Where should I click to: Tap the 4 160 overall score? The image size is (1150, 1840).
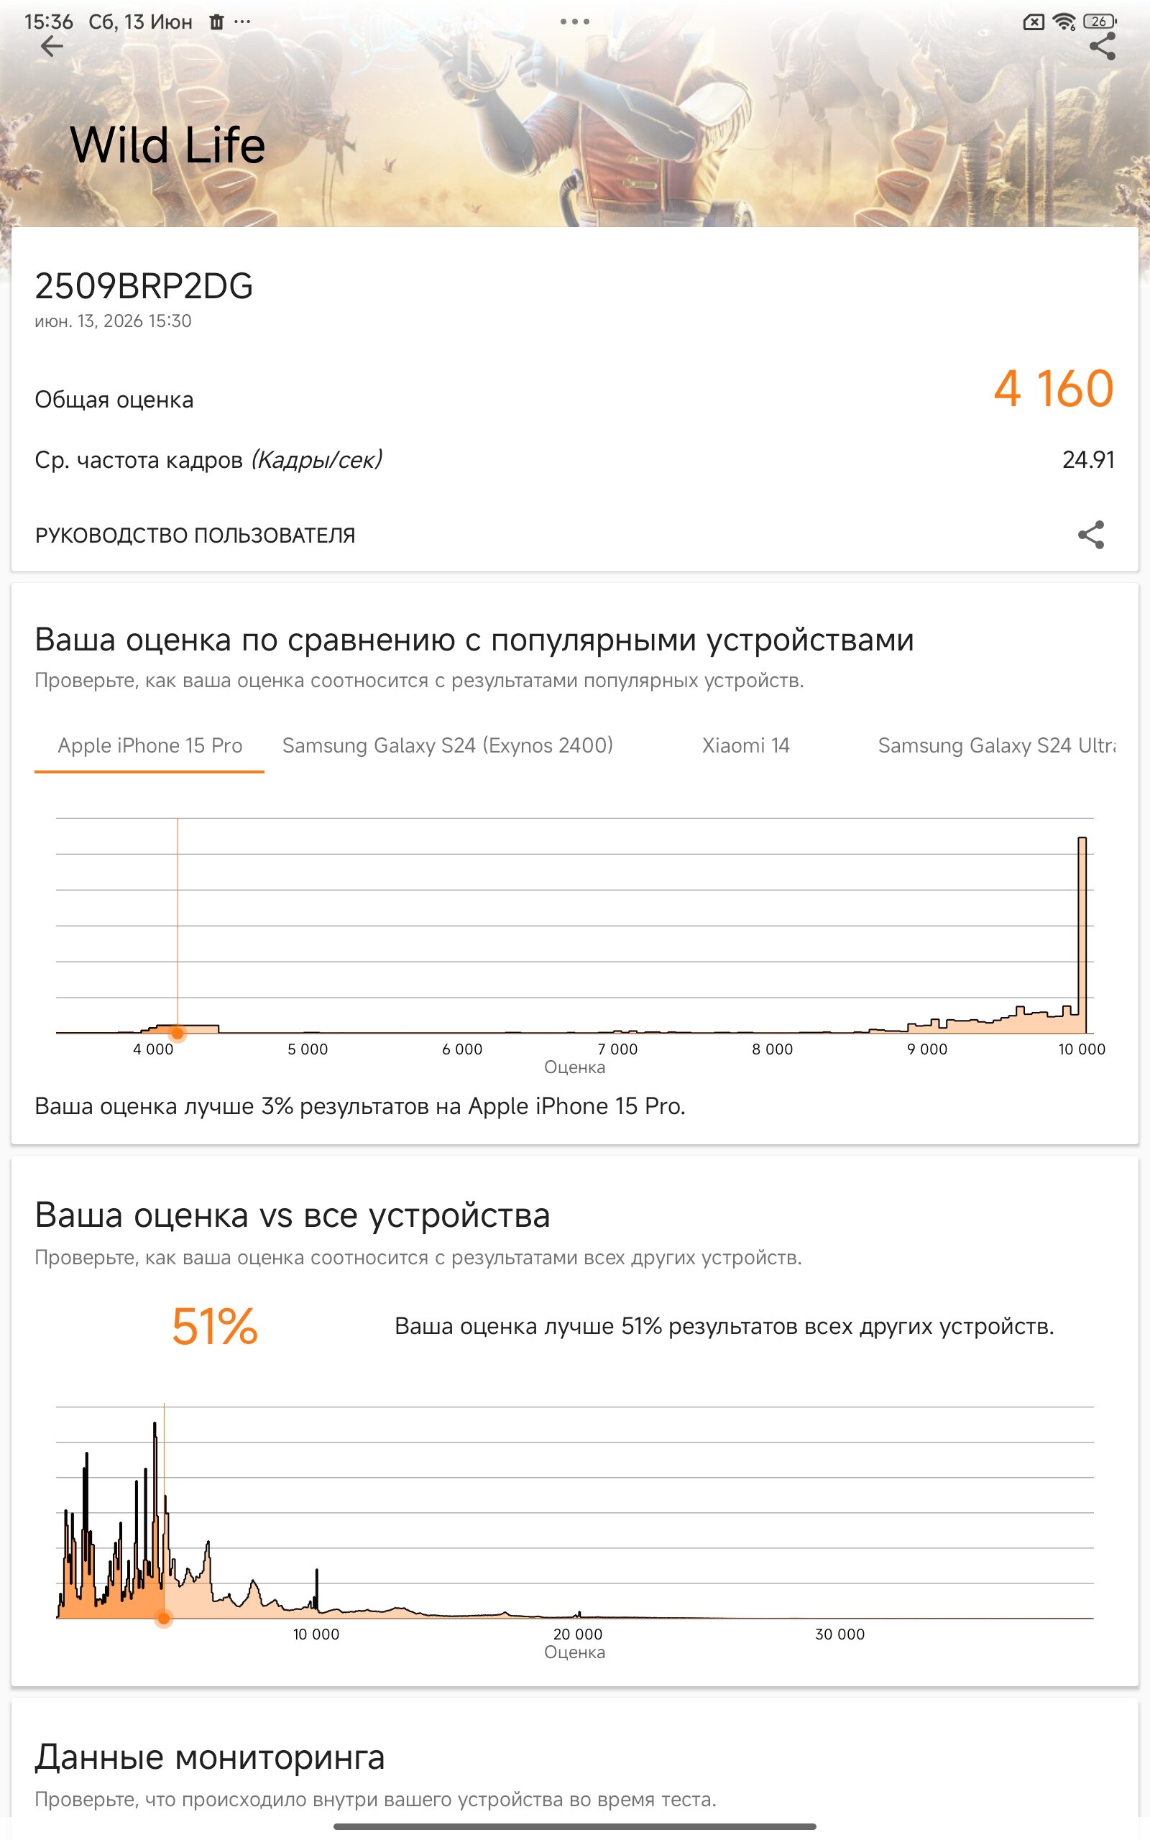point(1054,389)
